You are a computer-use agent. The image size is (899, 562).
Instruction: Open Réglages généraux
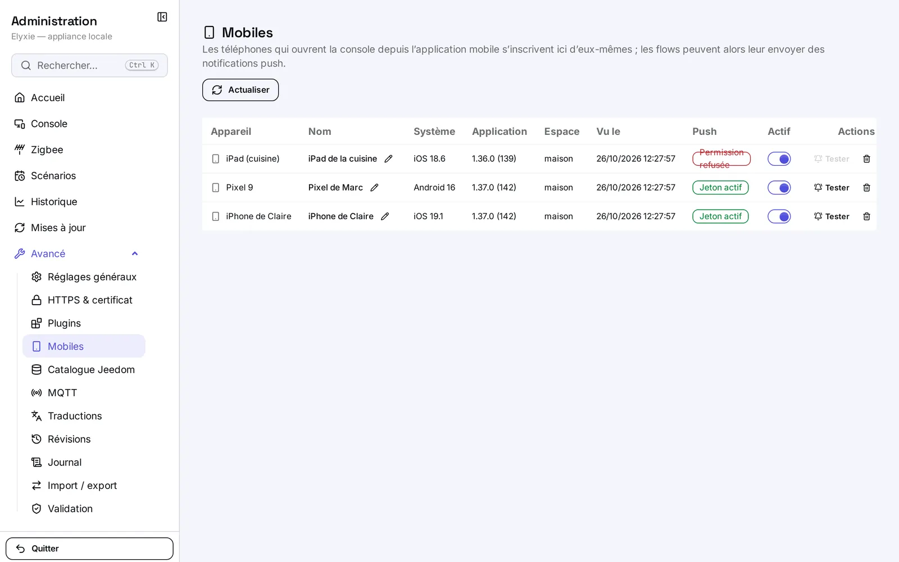pyautogui.click(x=84, y=277)
